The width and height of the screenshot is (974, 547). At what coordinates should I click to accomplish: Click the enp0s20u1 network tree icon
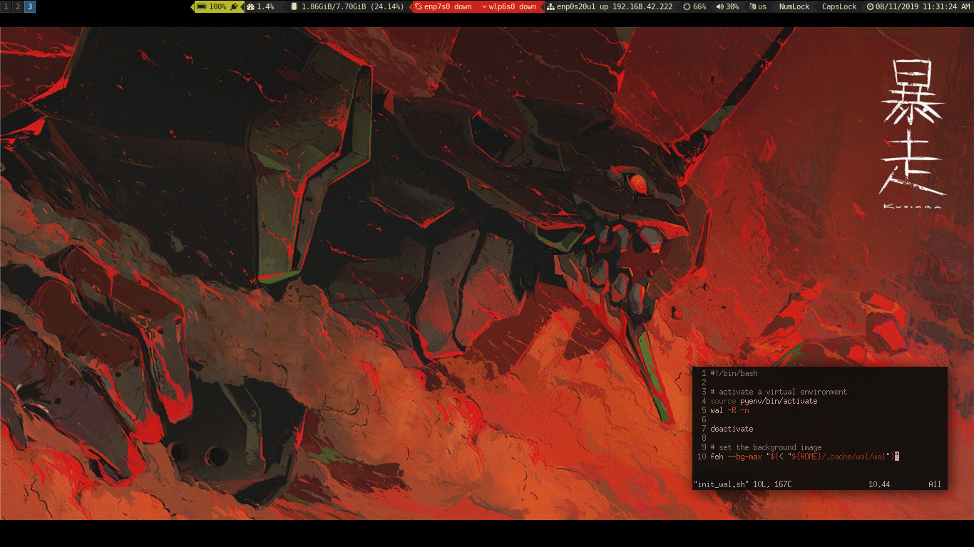pyautogui.click(x=550, y=6)
